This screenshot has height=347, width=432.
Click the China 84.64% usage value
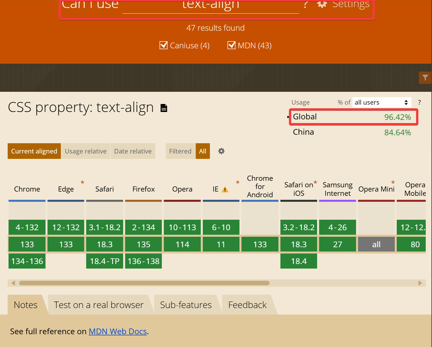[398, 132]
